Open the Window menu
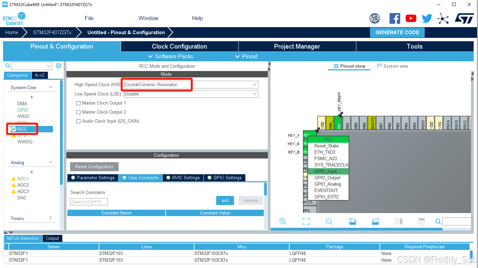Image resolution: width=478 pixels, height=268 pixels. [x=148, y=18]
